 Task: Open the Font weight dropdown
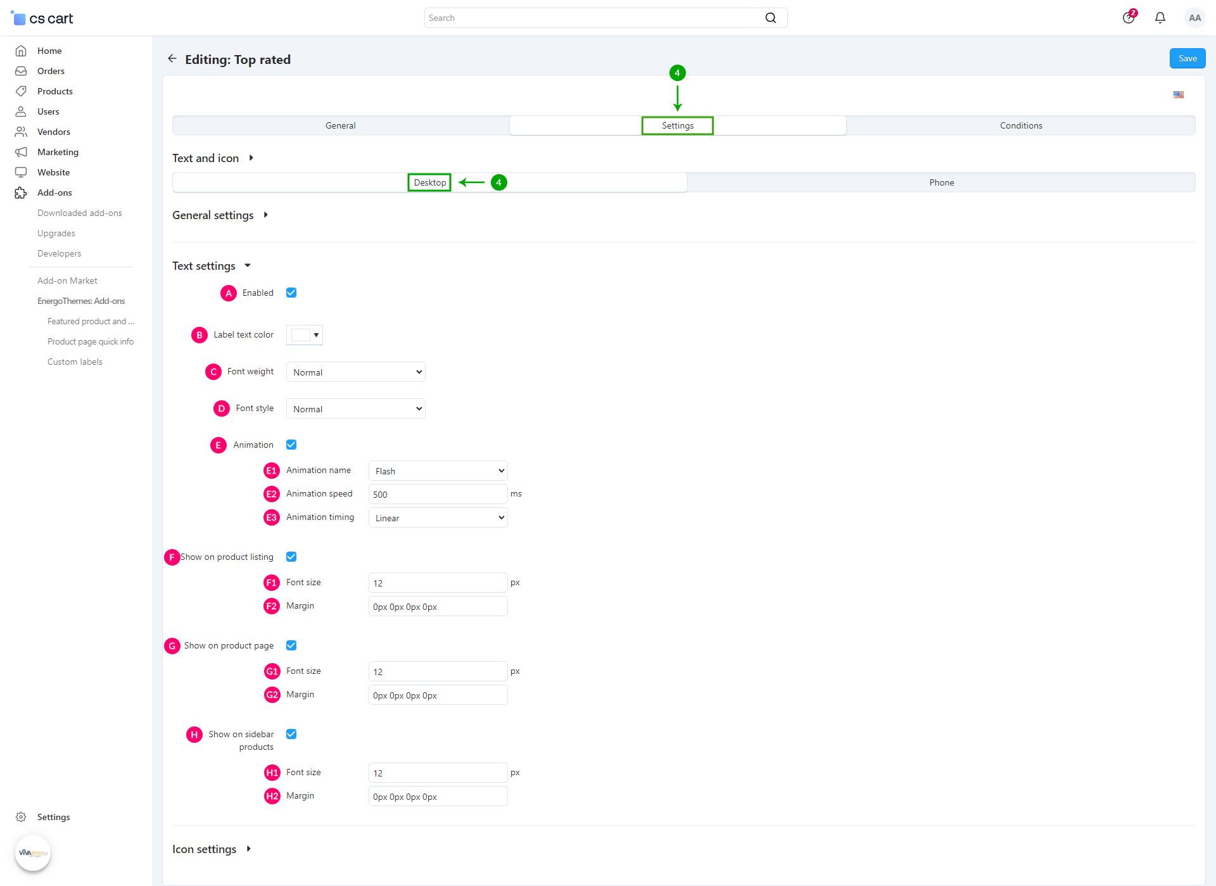coord(355,372)
